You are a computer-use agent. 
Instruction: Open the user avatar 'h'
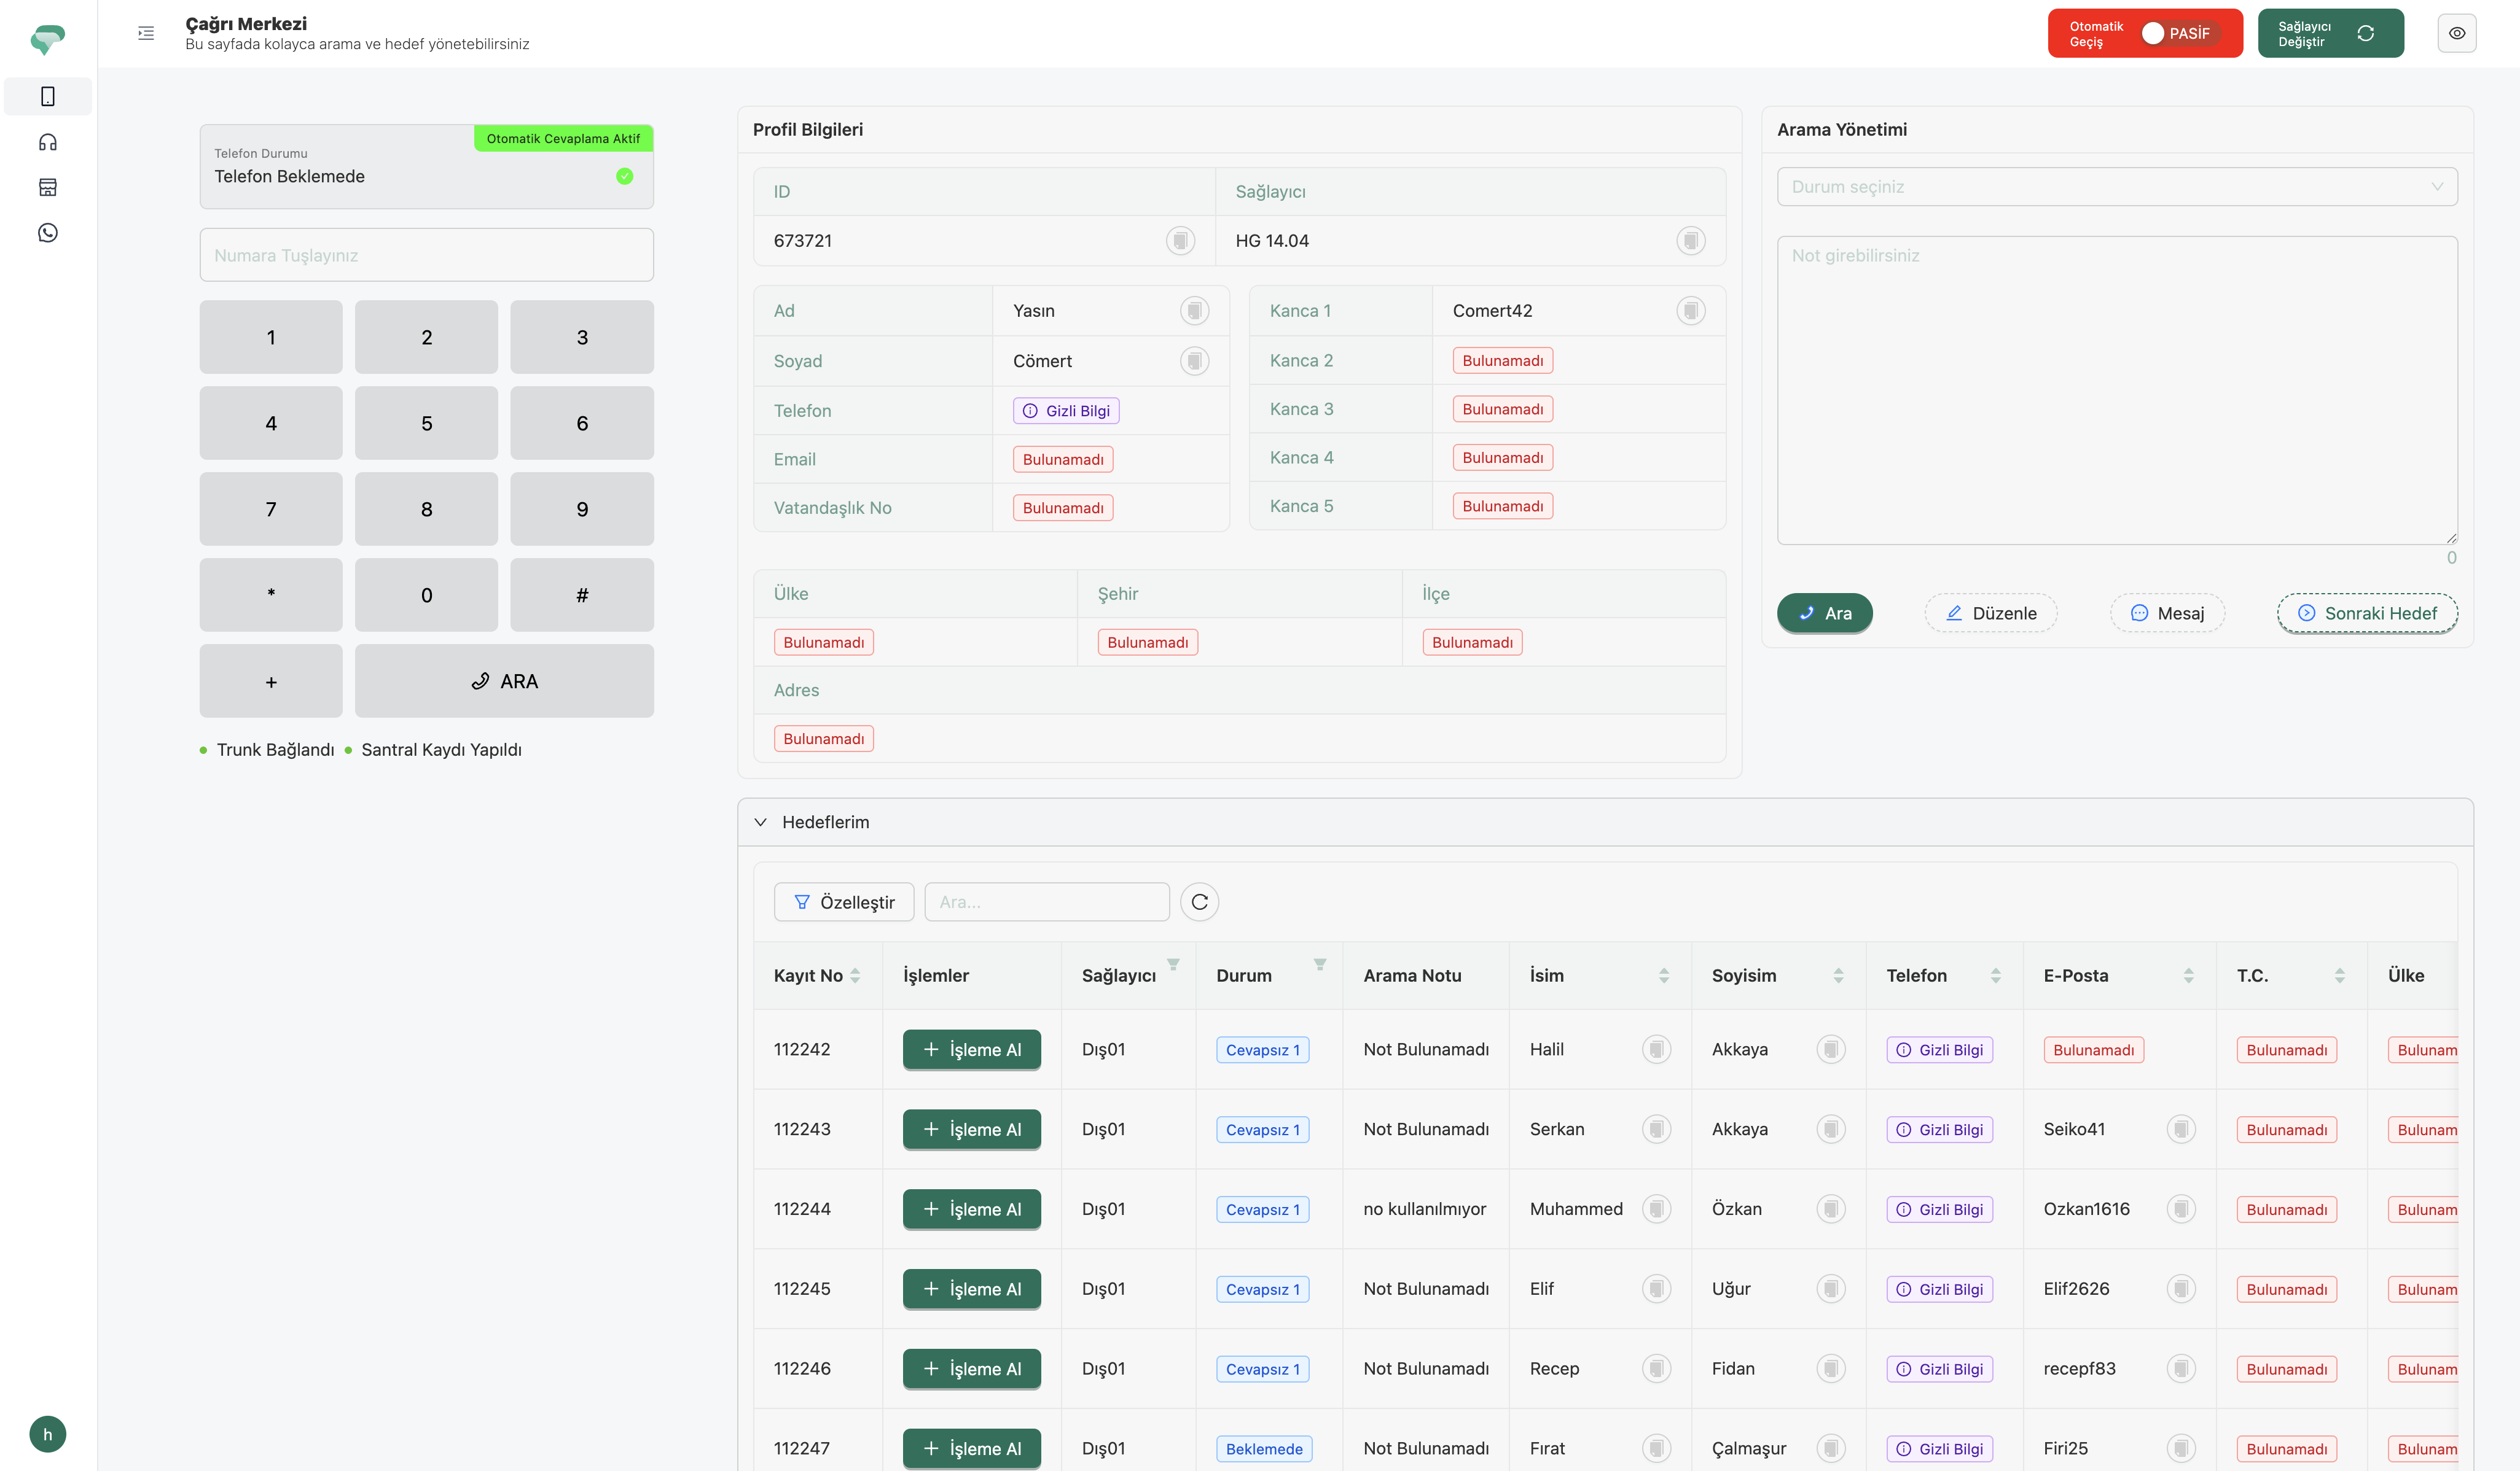(47, 1434)
